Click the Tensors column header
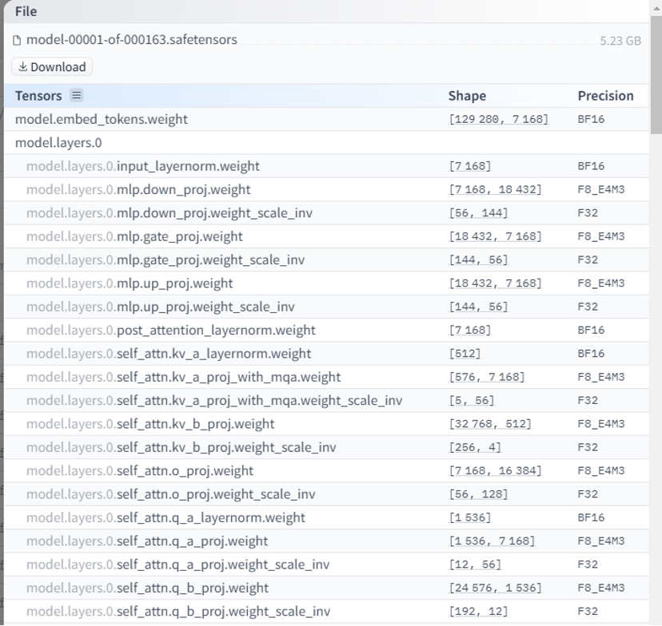 [x=38, y=96]
